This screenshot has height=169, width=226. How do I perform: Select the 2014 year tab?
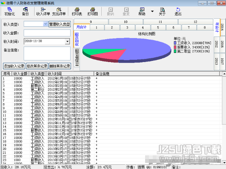223,27
